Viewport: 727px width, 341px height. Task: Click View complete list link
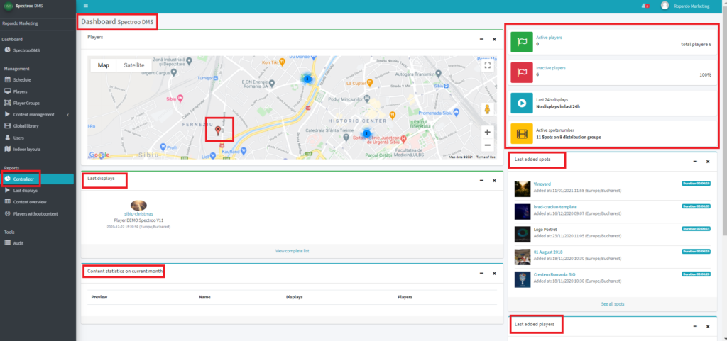[x=292, y=251]
